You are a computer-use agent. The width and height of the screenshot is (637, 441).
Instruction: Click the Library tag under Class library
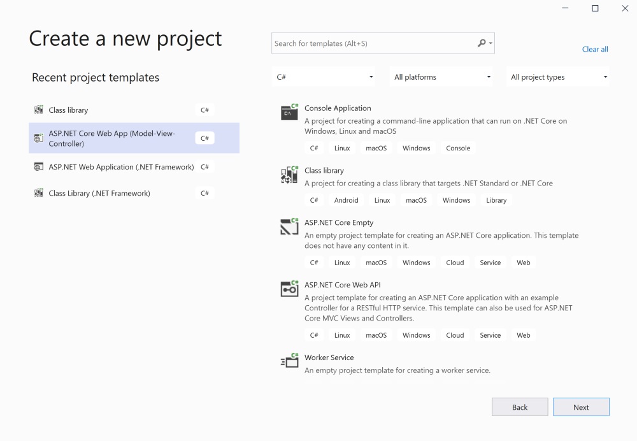(x=496, y=200)
